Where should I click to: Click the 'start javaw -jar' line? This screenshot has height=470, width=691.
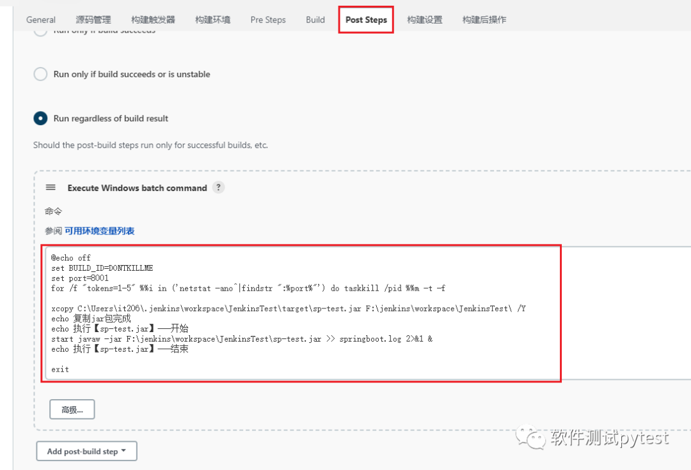tap(241, 339)
